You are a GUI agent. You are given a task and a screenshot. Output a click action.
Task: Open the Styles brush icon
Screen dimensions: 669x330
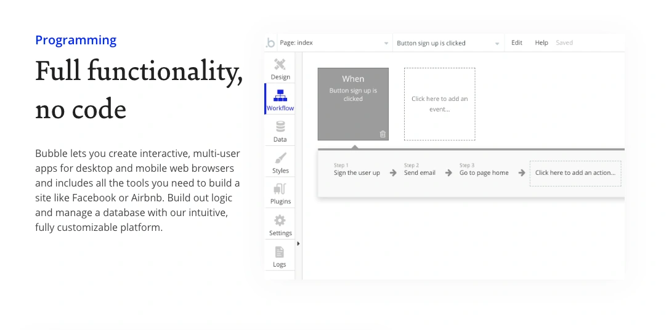pos(280,158)
